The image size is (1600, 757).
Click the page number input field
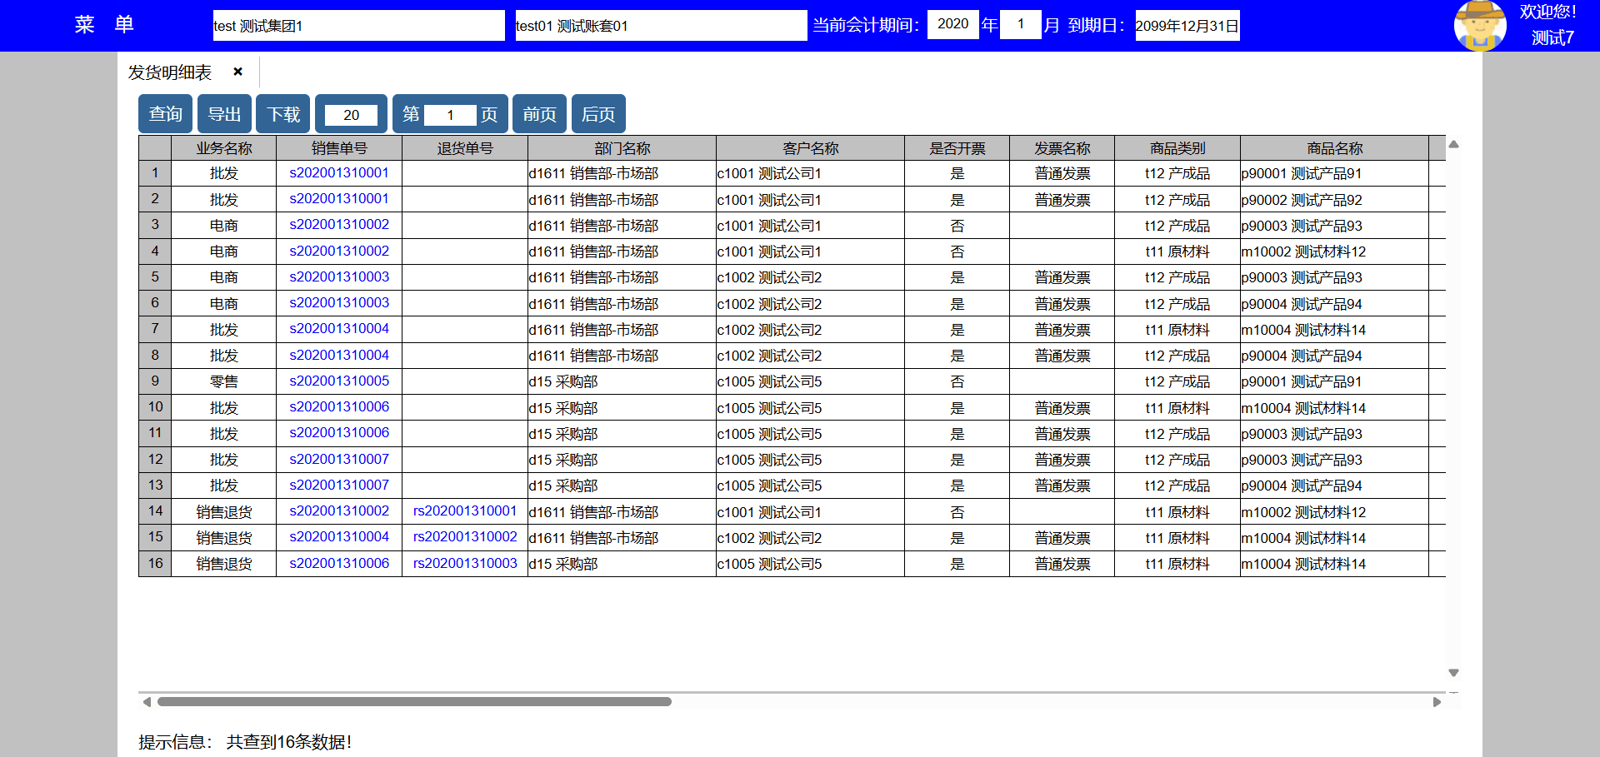[450, 115]
